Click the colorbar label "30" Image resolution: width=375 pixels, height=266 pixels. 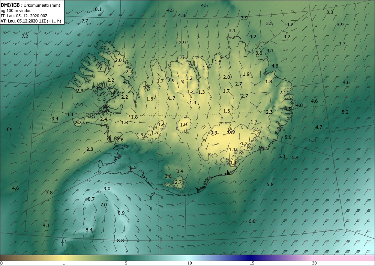pyautogui.click(x=315, y=263)
